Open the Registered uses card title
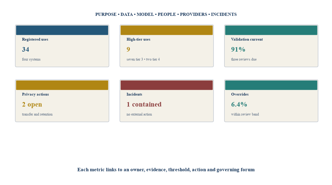Screen dimensions: 332x185 (x=35, y=39)
